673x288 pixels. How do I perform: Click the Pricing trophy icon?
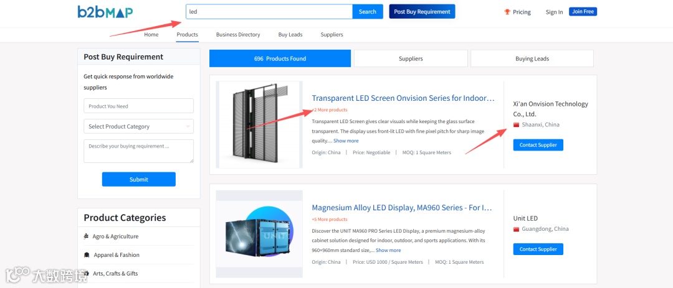pos(507,12)
